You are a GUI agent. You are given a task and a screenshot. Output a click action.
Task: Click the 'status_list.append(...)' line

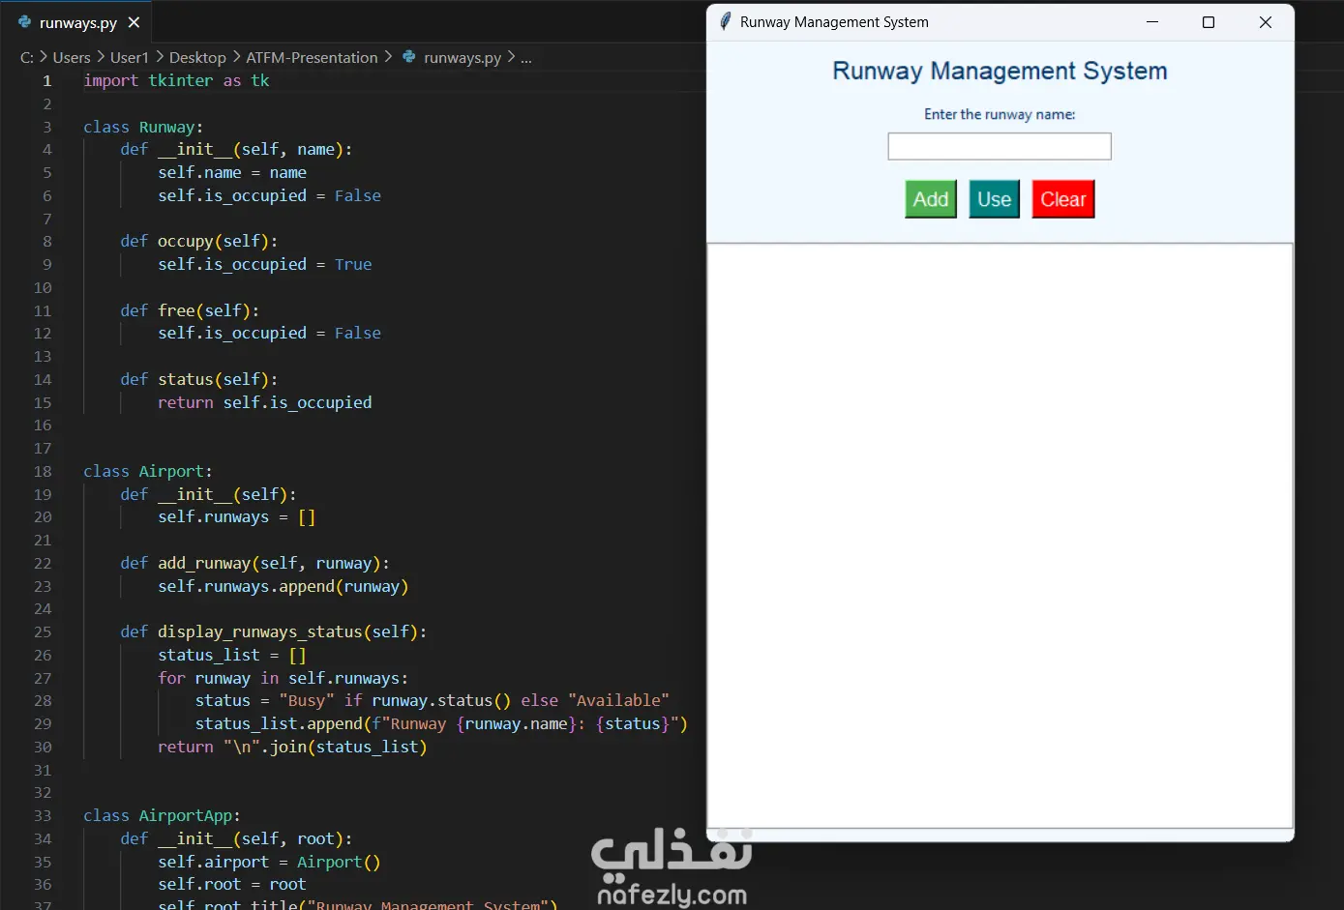click(x=441, y=723)
